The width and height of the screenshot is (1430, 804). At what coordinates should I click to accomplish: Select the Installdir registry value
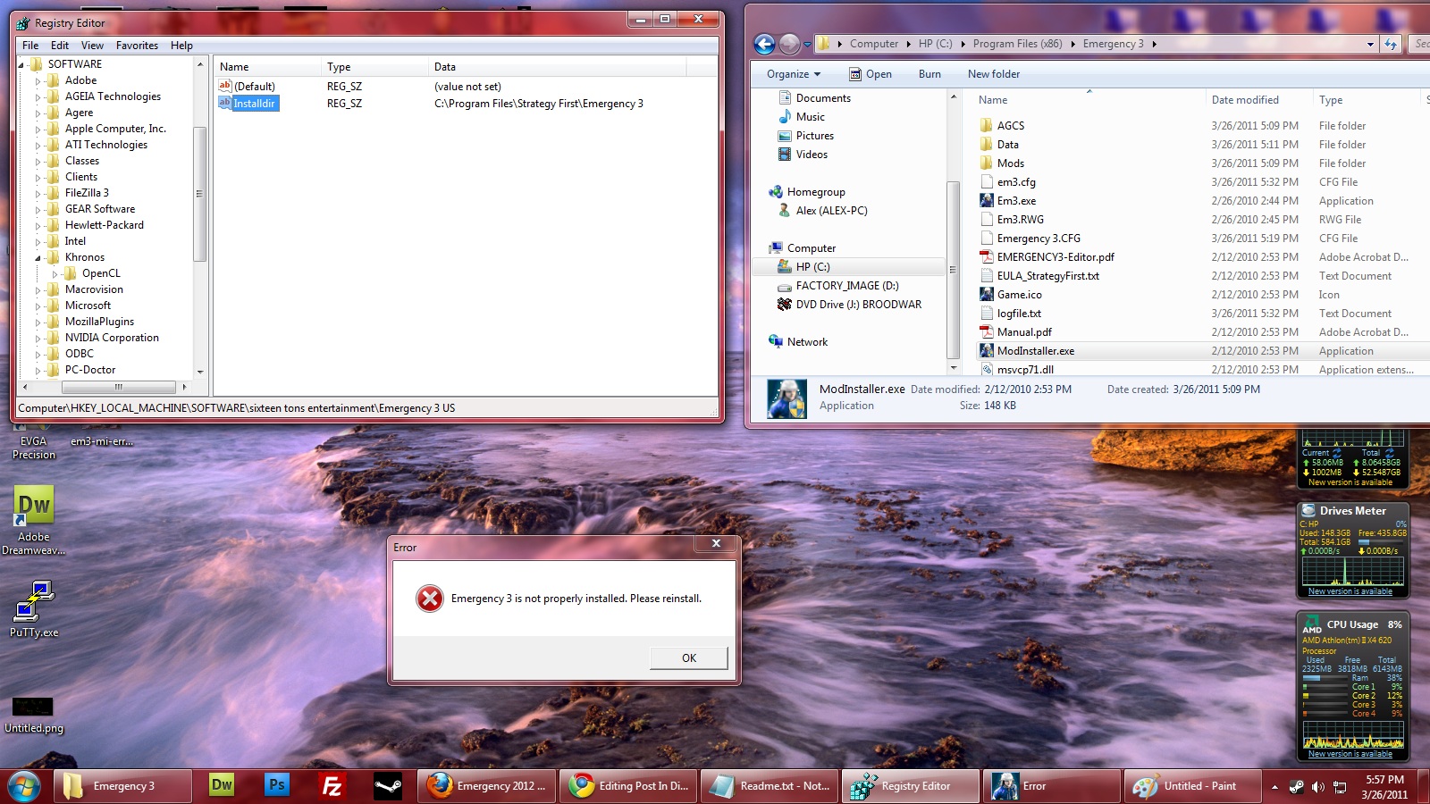coord(255,104)
